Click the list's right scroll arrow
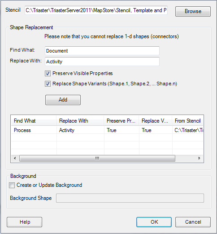This screenshot has height=234, width=217. click(x=199, y=158)
